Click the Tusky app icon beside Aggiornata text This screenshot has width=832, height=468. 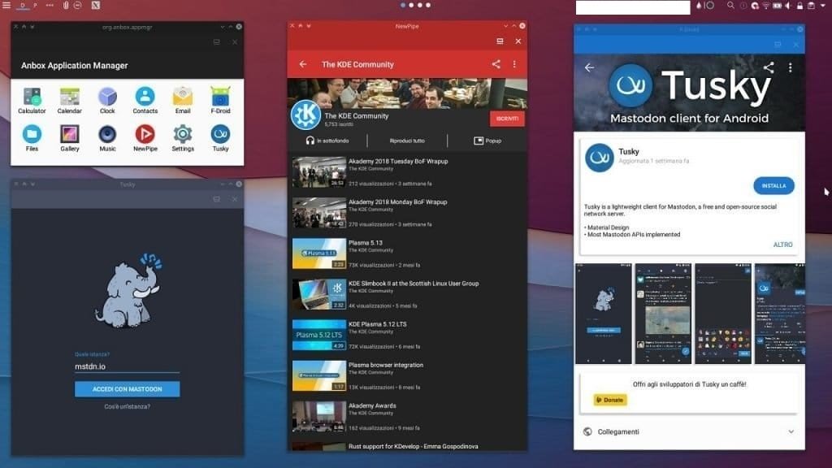point(600,158)
